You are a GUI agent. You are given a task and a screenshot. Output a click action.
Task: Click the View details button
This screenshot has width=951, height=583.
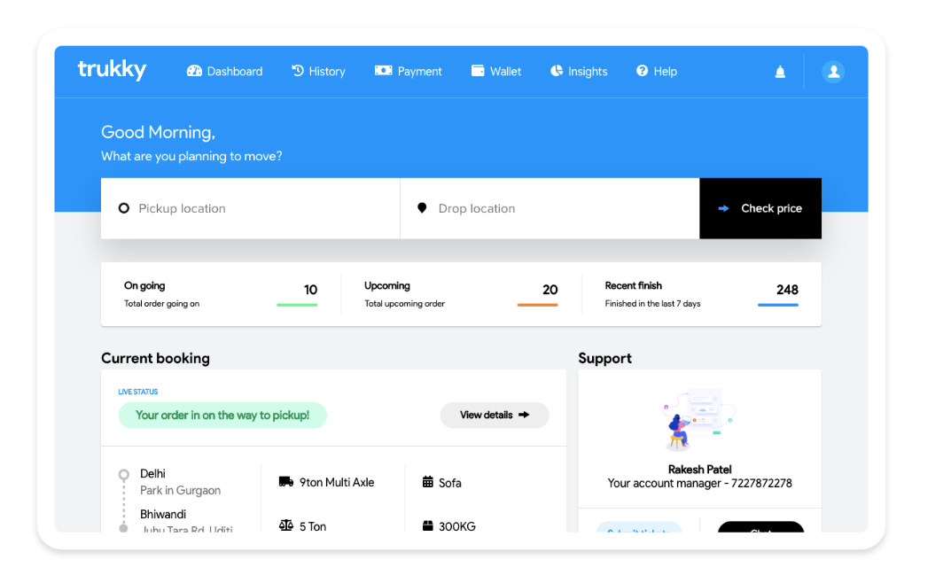point(495,416)
